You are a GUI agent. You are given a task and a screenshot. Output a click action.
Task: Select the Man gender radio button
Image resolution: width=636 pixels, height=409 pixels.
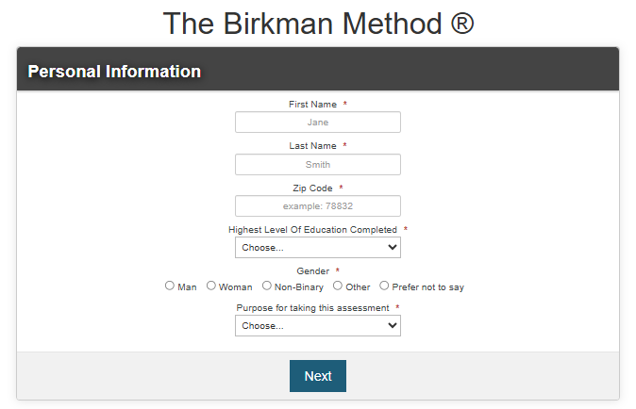pos(170,286)
